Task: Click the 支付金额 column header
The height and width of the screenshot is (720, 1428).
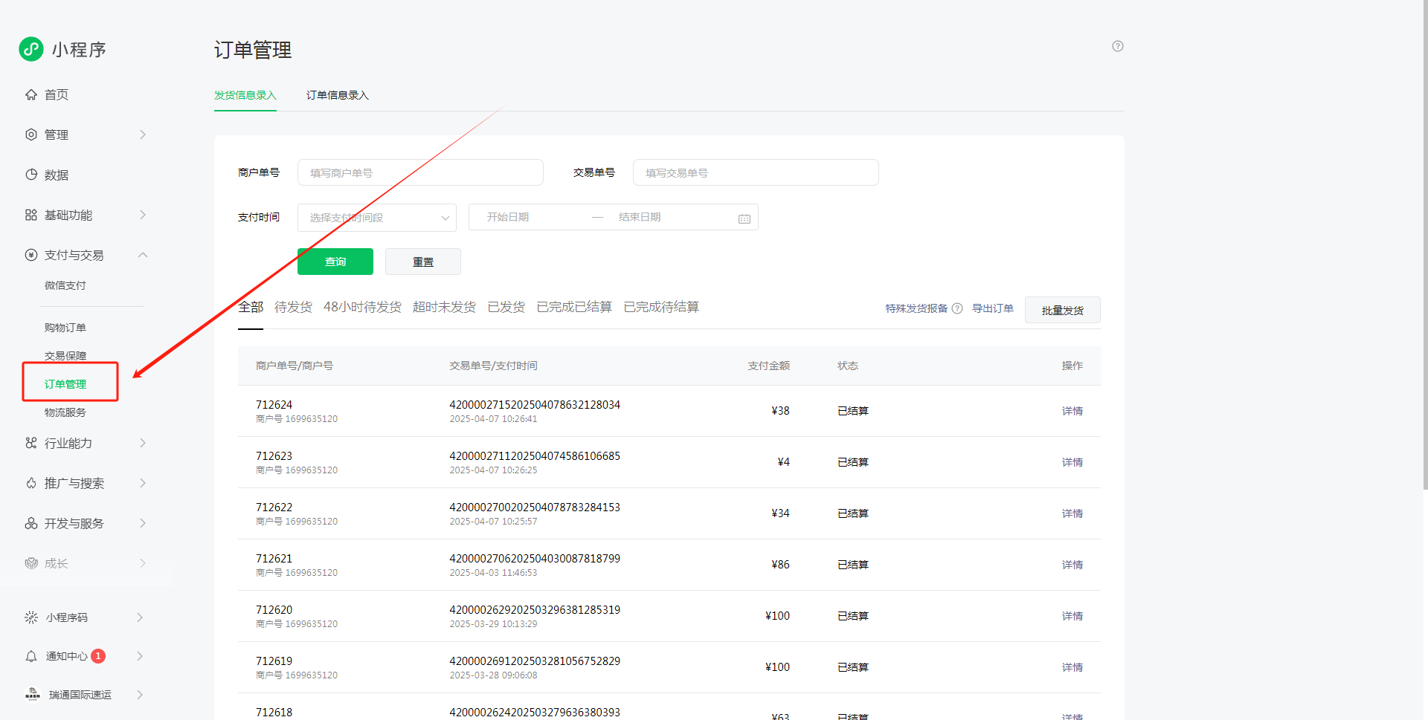Action: coord(769,366)
